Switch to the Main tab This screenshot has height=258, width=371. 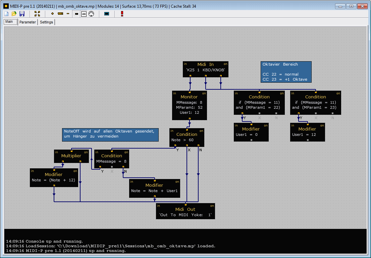coord(9,22)
